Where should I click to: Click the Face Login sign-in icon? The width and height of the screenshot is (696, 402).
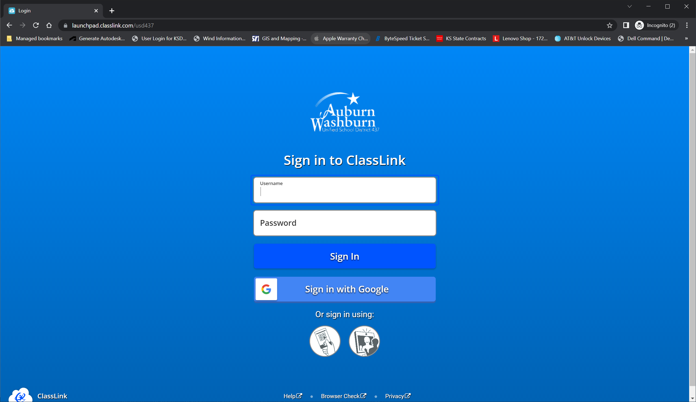(364, 341)
